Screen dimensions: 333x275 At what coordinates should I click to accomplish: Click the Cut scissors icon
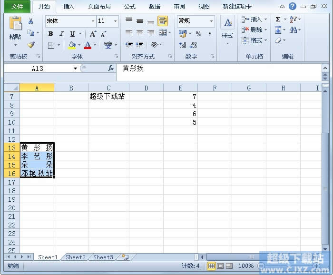pos(31,21)
